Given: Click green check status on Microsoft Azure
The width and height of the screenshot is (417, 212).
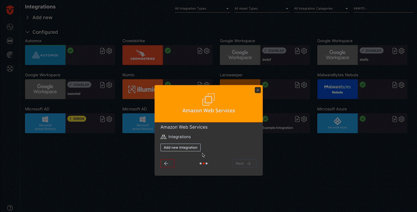Looking at the screenshot, I should click(363, 119).
